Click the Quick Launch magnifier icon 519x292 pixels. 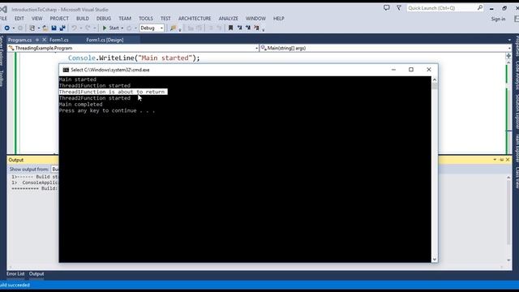coord(480,7)
